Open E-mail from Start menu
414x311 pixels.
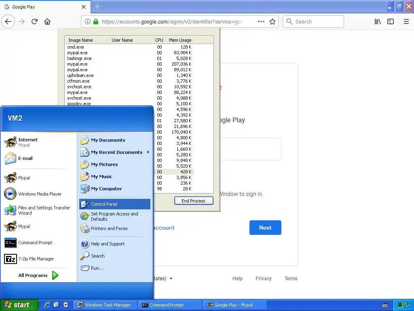coord(39,158)
